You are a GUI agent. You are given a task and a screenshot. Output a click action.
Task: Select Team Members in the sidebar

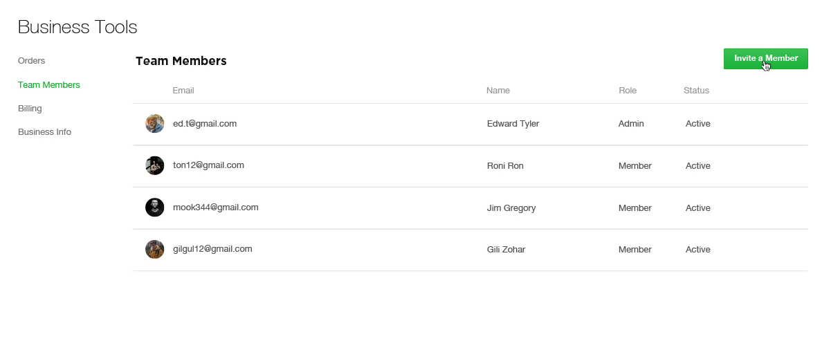coord(49,85)
